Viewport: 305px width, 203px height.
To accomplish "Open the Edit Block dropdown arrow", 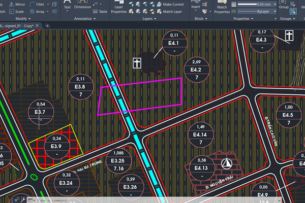I will click(210, 12).
